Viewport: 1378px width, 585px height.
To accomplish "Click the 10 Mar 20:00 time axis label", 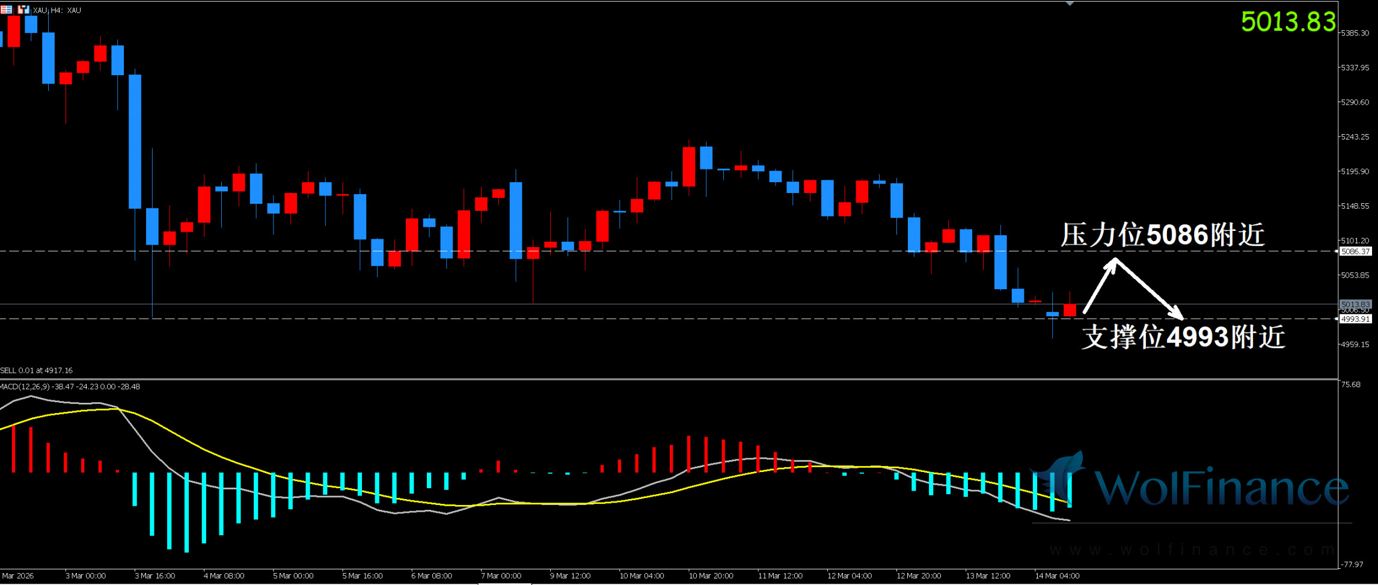I will pyautogui.click(x=711, y=576).
